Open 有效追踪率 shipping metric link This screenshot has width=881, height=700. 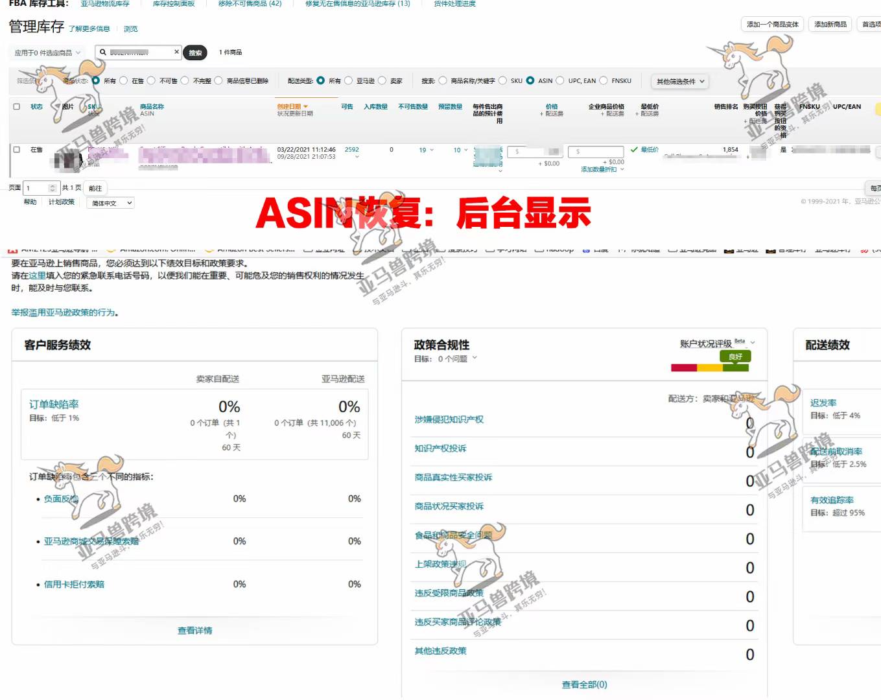(x=832, y=500)
